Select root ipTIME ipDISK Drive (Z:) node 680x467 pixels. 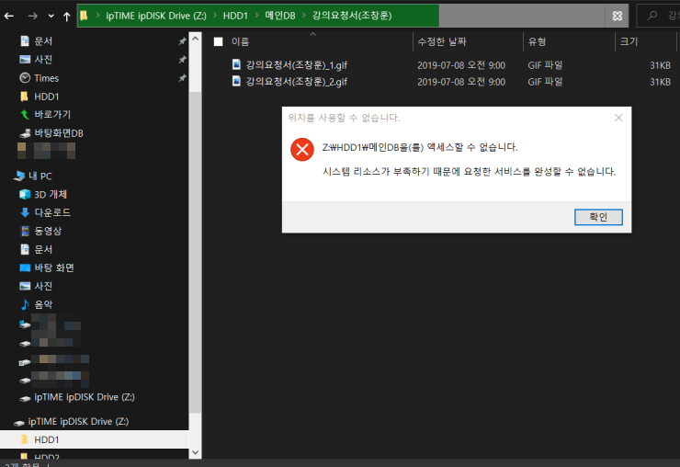(78, 421)
